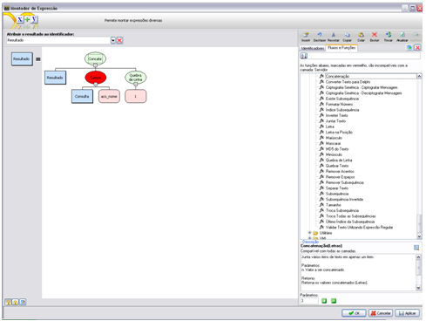Click the Resultado identifier combo field

click(x=58, y=40)
